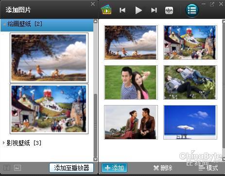This screenshot has height=176, width=225.
Task: Click the text mode icon at bottom-left
Action: click(x=7, y=168)
